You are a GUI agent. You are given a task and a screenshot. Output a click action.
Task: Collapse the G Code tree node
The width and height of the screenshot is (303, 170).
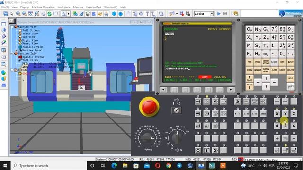(x=12, y=70)
